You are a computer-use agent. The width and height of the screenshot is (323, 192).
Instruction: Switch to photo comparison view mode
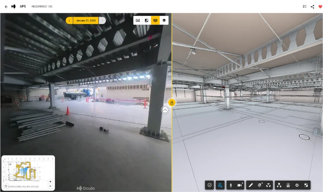tap(146, 20)
